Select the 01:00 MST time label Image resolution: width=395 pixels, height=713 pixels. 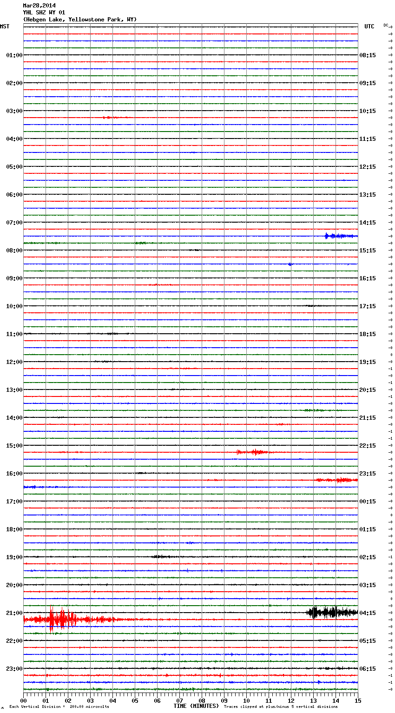[14, 55]
